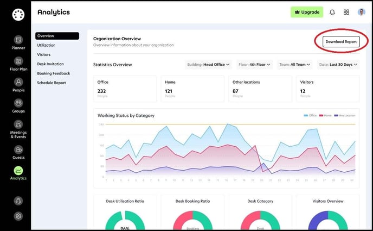Toggle the Any Location legend entry

coord(344,115)
